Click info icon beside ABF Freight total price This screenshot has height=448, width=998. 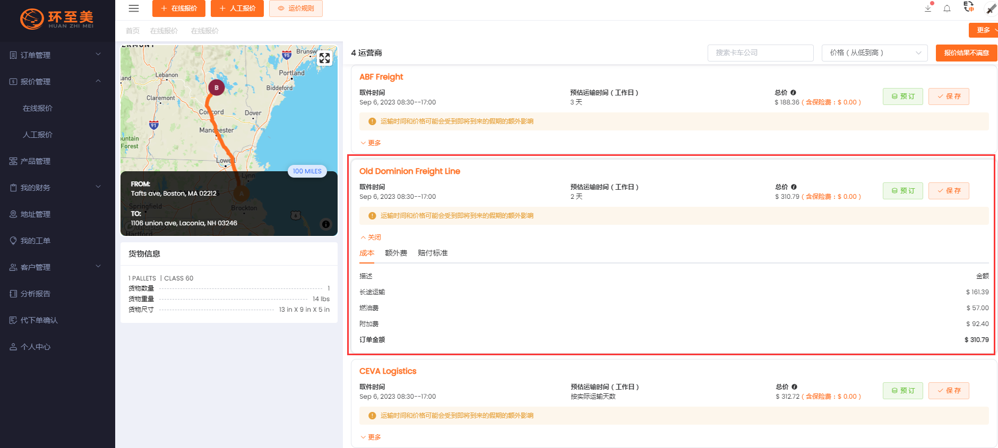pos(793,93)
